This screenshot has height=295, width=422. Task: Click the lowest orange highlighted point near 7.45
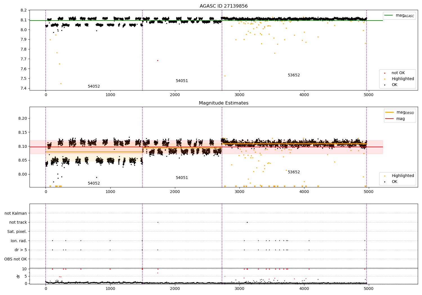click(61, 83)
